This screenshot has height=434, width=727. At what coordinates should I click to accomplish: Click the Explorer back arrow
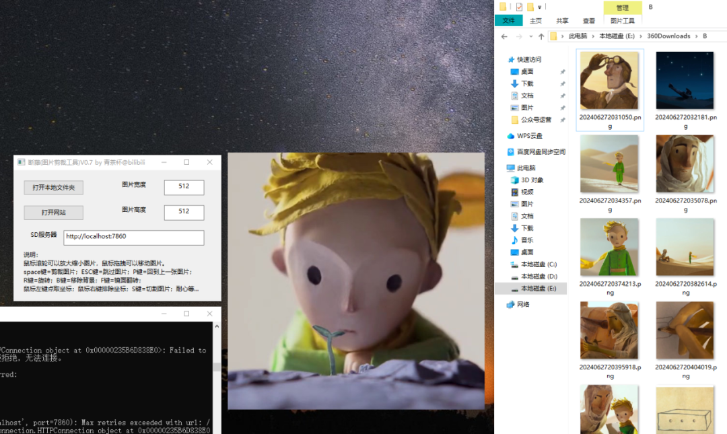tap(504, 36)
